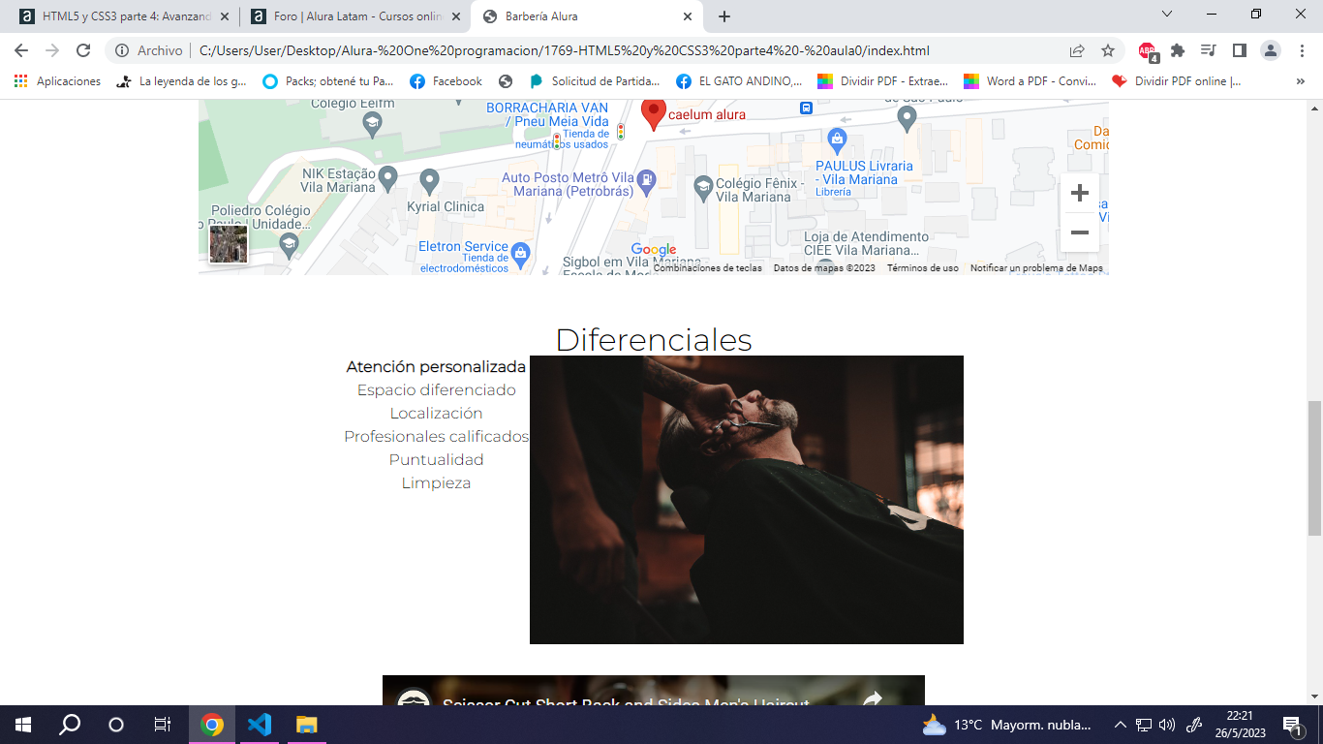
Task: Open the media control icon
Action: (x=1208, y=50)
